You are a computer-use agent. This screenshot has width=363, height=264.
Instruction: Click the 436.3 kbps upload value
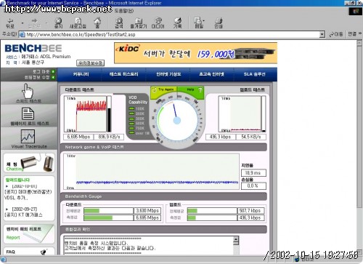[x=220, y=137]
